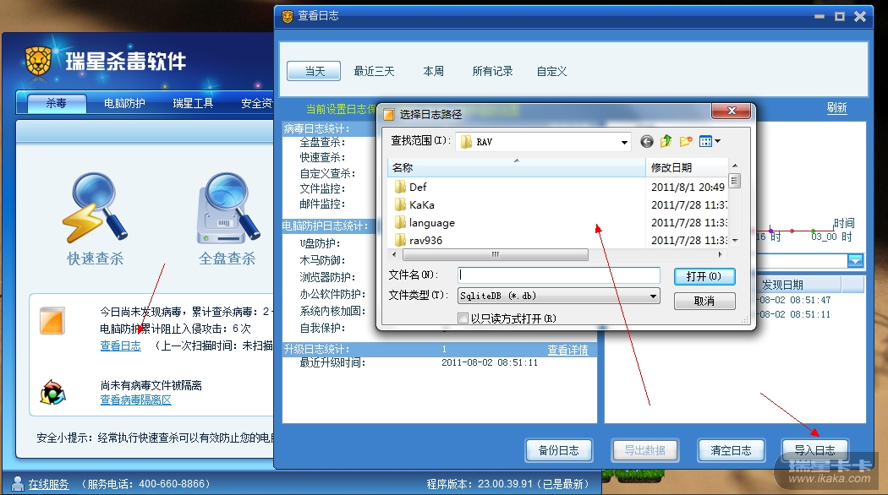Expand the RAV look-in dropdown
The width and height of the screenshot is (888, 495).
coord(624,142)
